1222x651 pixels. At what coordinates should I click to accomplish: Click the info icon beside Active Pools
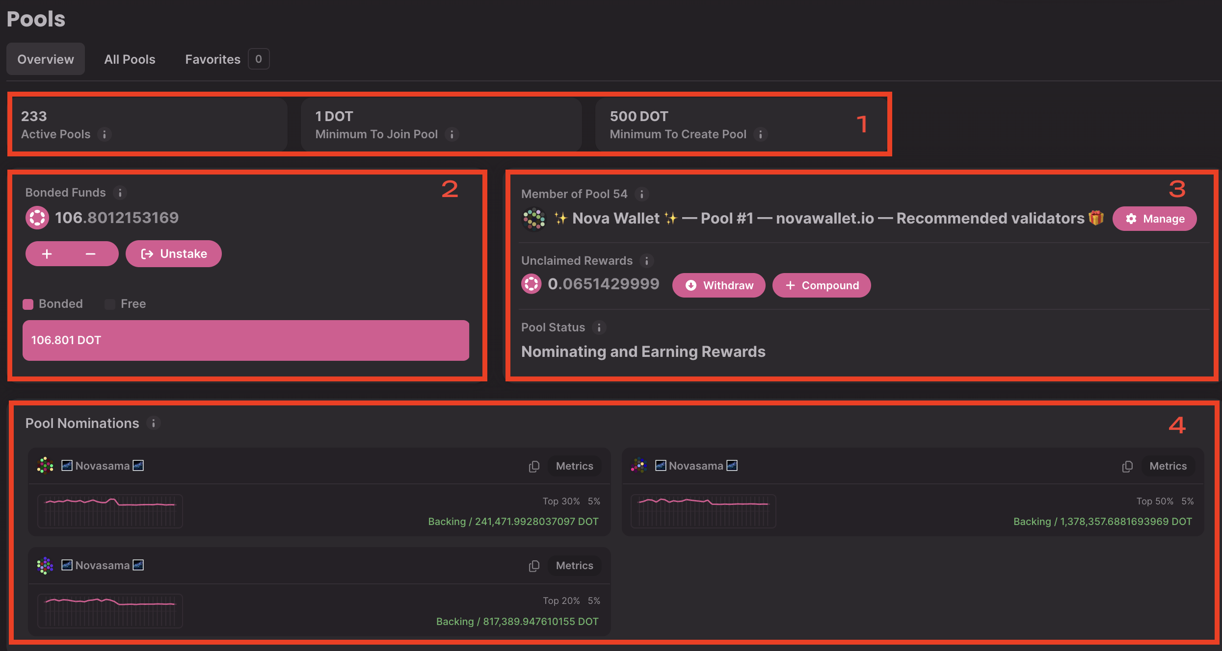(x=104, y=134)
